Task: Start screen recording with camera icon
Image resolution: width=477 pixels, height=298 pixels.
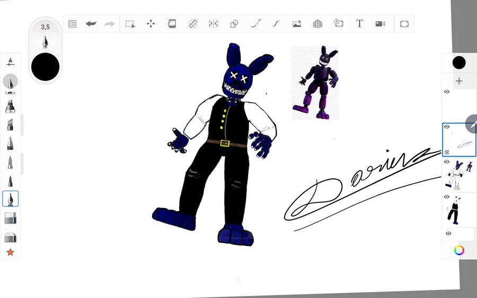Action: 380,24
